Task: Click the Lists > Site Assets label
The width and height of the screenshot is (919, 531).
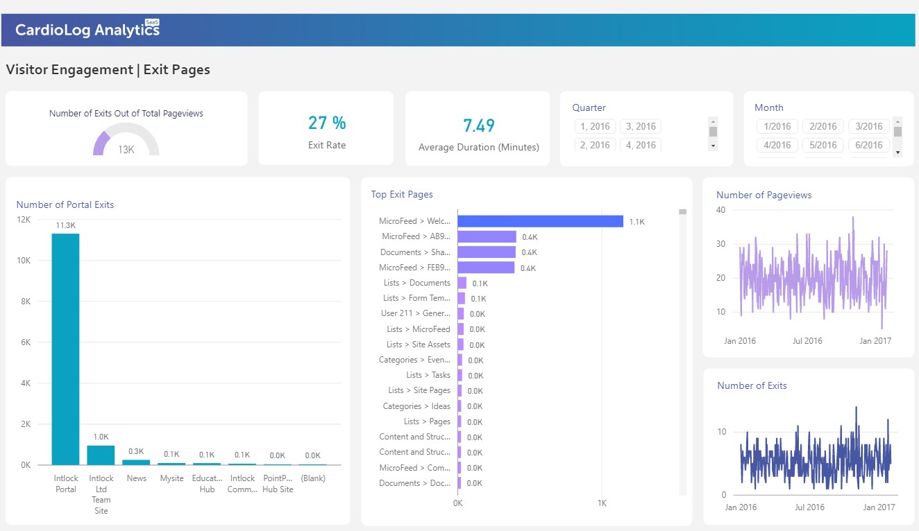Action: 419,345
